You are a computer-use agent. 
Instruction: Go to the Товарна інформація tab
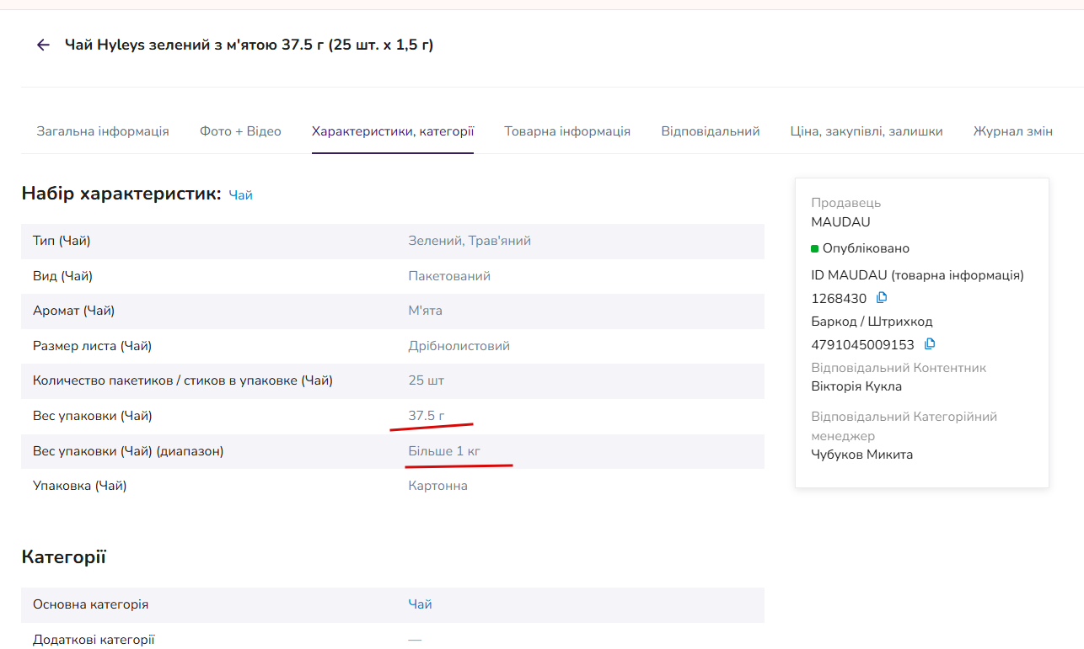point(567,131)
